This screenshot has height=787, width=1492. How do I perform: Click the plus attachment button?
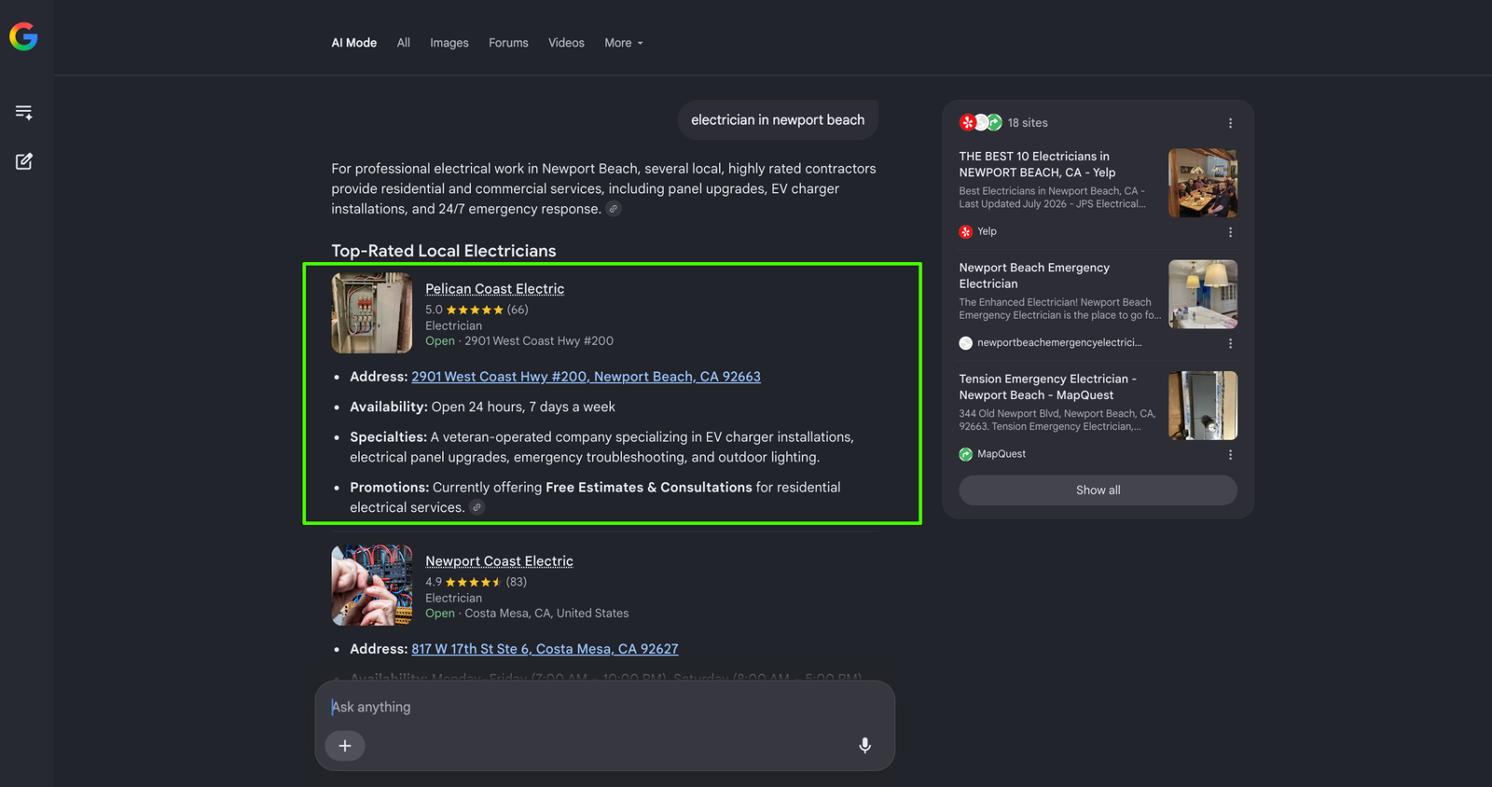(345, 746)
